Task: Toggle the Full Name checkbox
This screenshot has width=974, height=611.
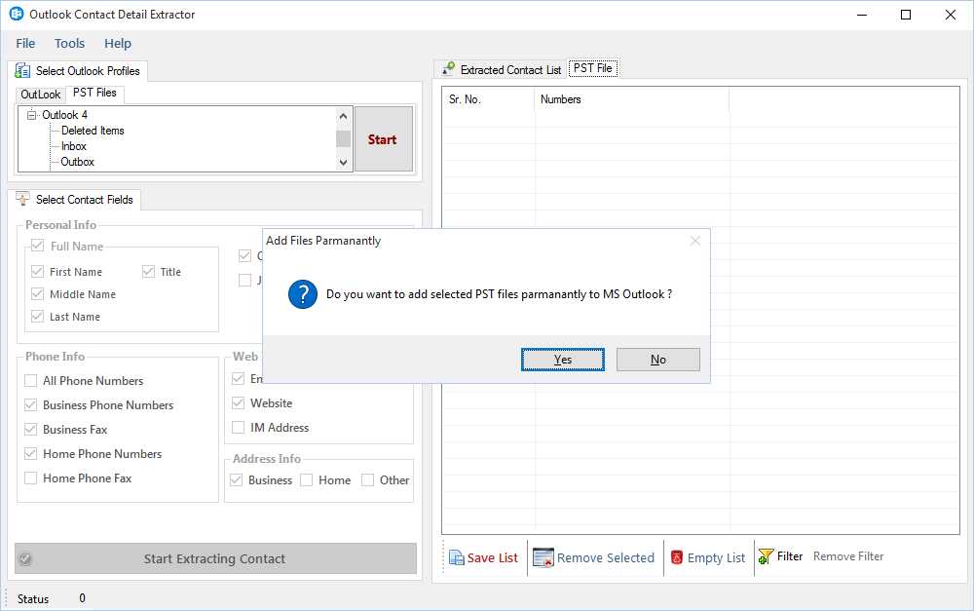Action: pyautogui.click(x=38, y=246)
